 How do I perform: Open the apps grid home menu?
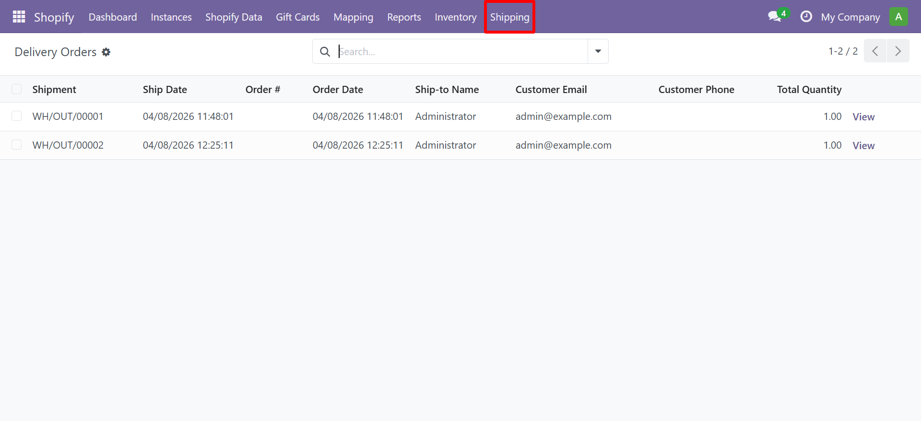[x=19, y=17]
